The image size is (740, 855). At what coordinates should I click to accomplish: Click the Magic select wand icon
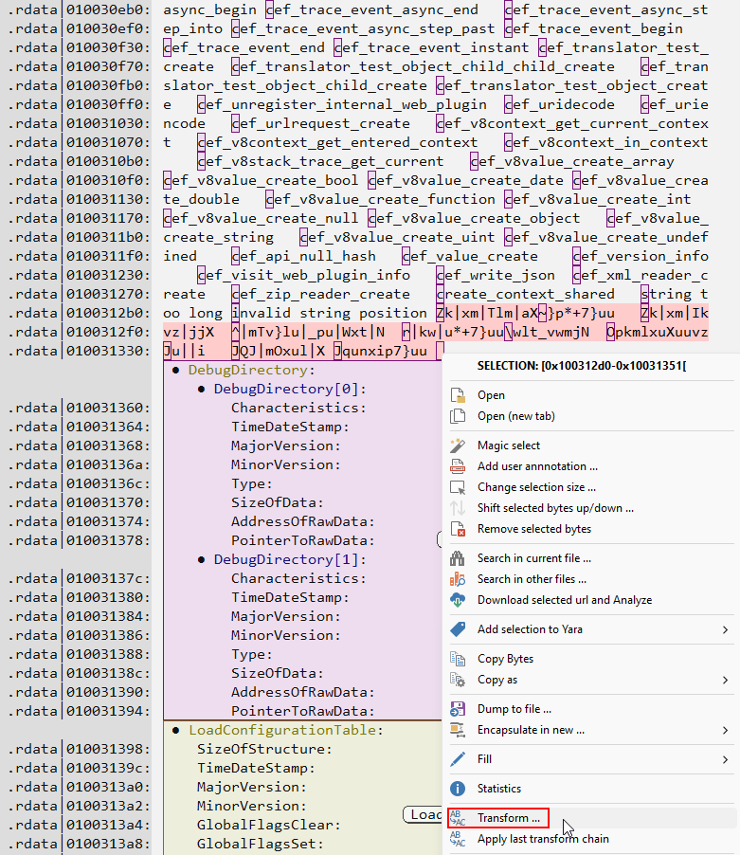pos(459,446)
